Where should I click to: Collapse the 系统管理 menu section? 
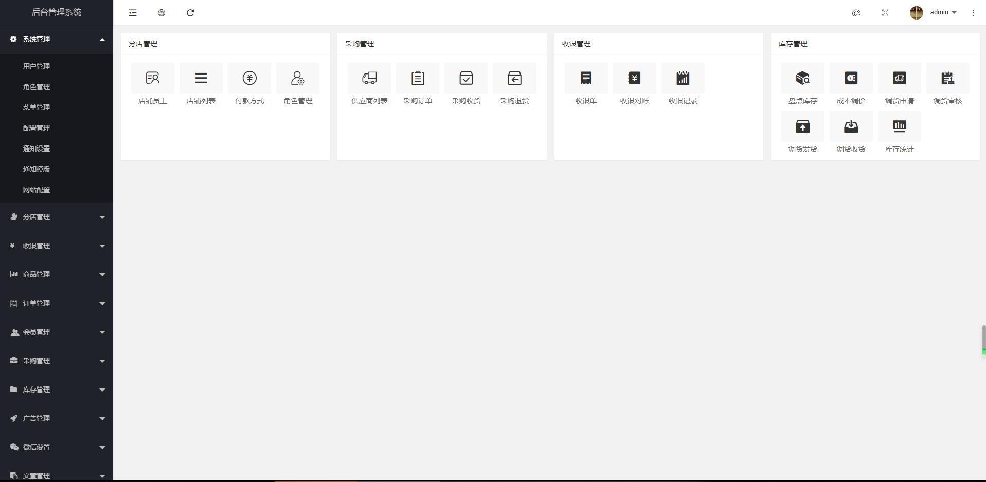pyautogui.click(x=57, y=40)
